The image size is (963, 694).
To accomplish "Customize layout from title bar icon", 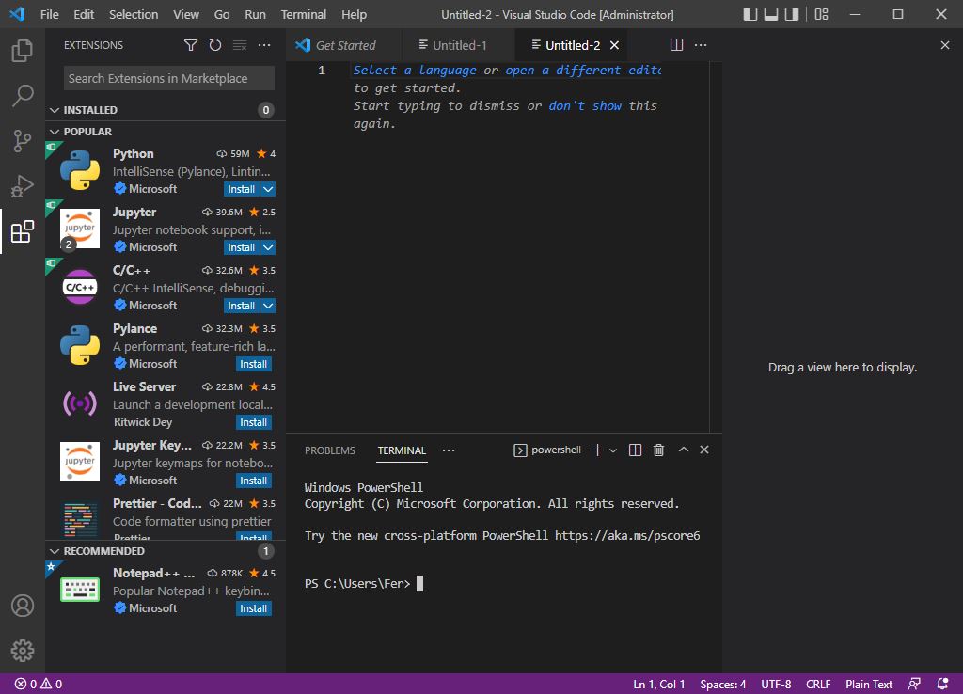I will [821, 14].
